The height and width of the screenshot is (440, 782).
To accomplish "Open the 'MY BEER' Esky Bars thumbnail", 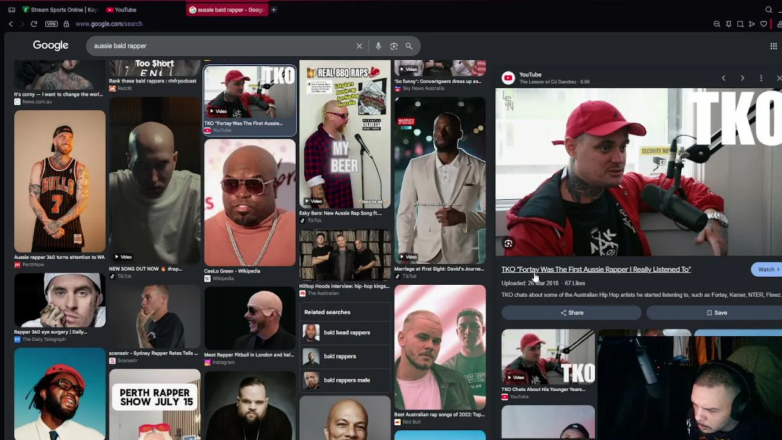I will click(x=345, y=134).
